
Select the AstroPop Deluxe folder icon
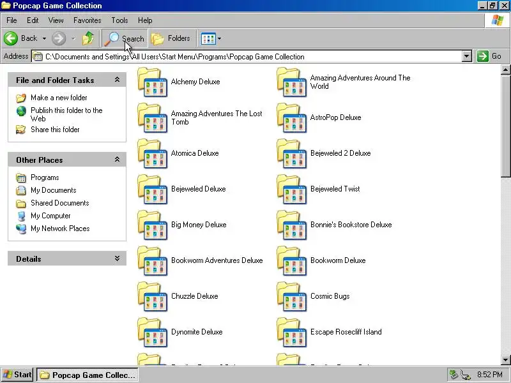coord(291,118)
